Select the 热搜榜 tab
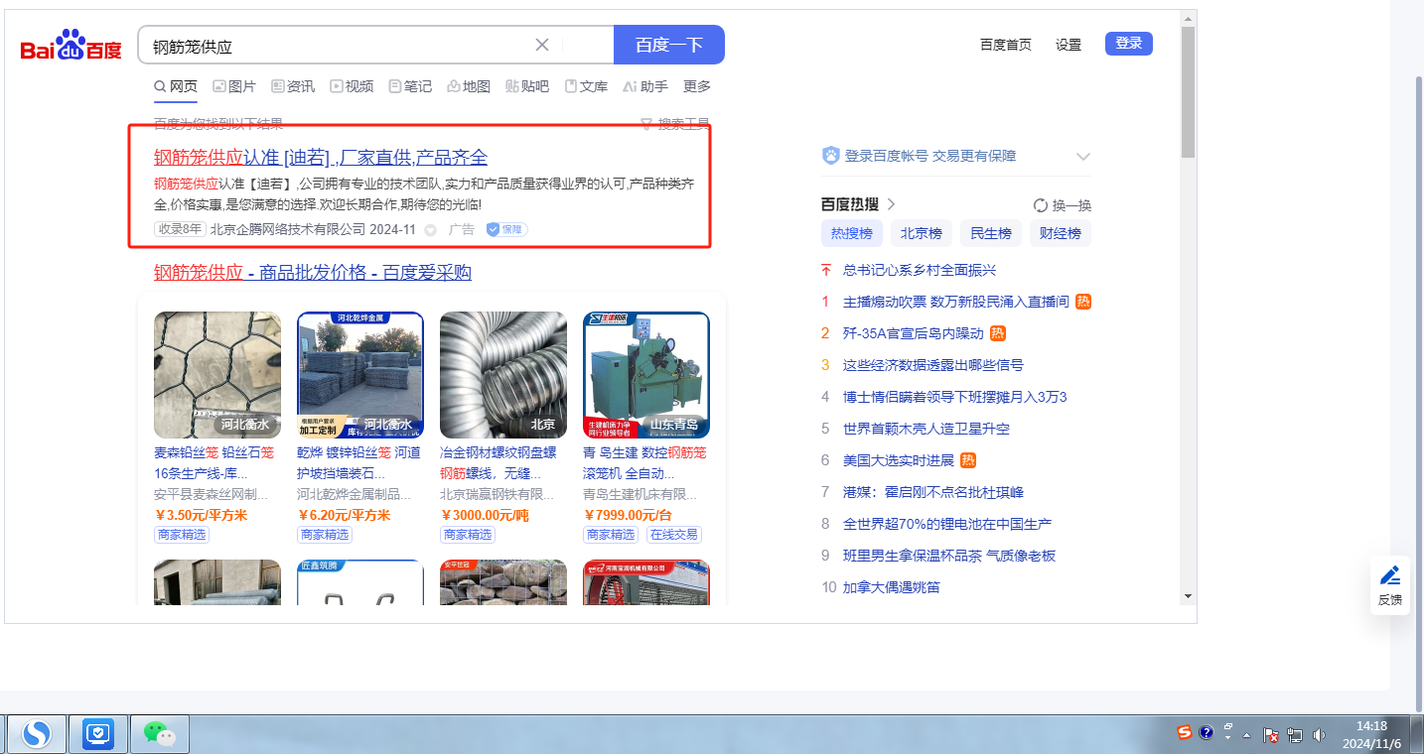The height and width of the screenshot is (754, 1424). pyautogui.click(x=852, y=234)
